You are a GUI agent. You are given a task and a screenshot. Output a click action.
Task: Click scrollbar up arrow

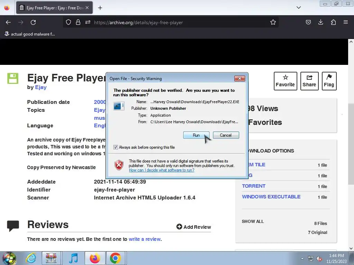[x=351, y=42]
